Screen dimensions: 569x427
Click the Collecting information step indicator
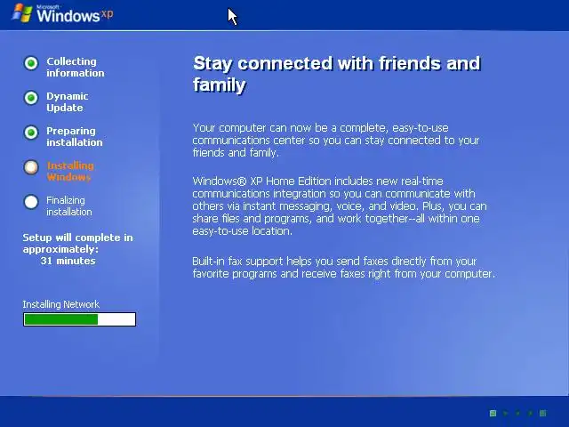click(x=31, y=63)
